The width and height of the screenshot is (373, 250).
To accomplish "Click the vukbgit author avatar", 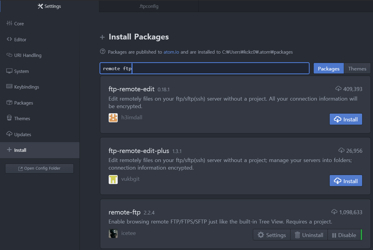I will click(x=113, y=179).
